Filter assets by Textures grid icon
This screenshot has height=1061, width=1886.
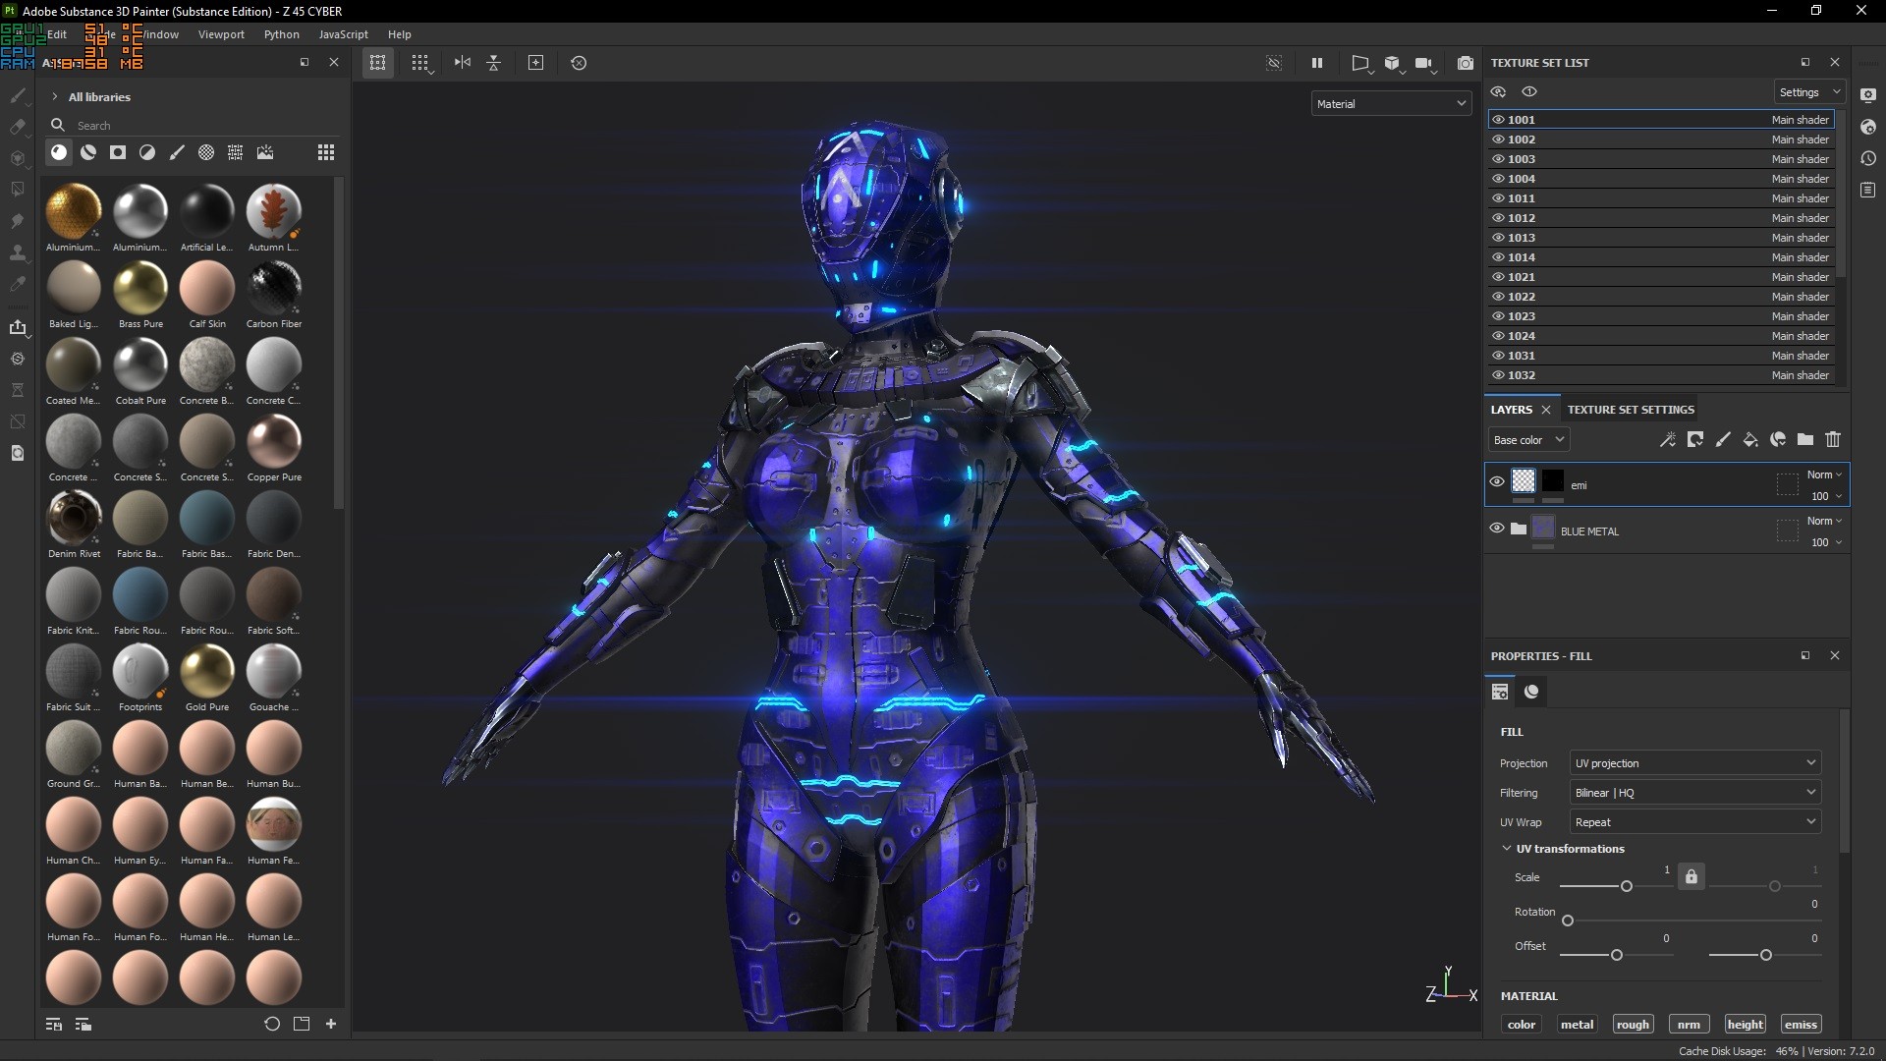coord(236,152)
